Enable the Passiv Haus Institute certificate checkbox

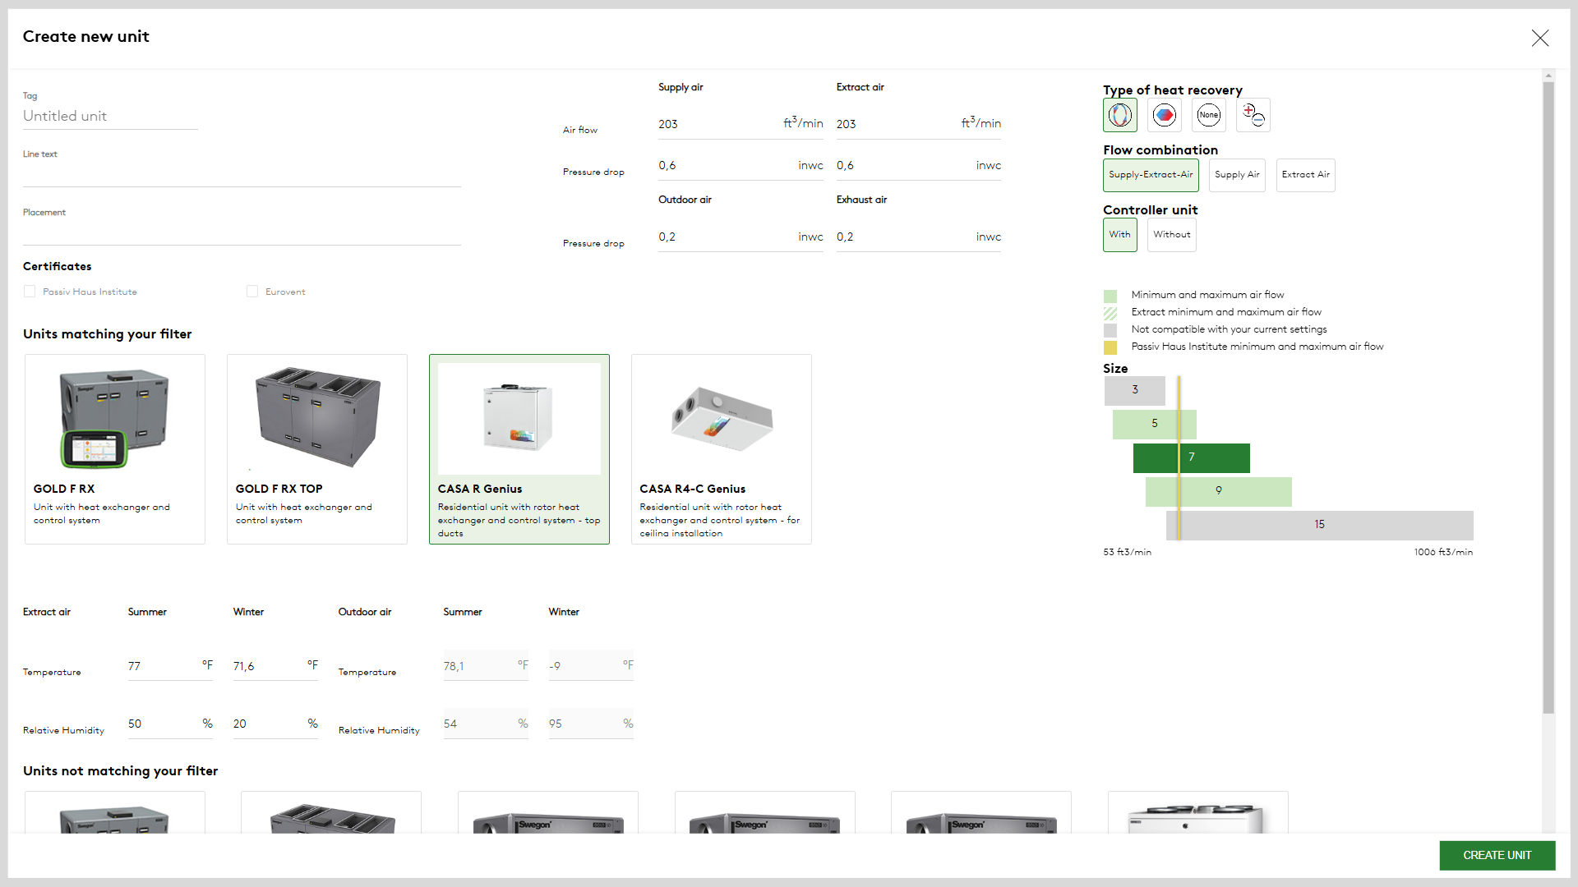[x=30, y=292]
